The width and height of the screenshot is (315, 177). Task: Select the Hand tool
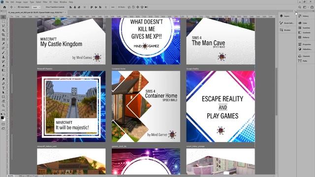click(3, 101)
